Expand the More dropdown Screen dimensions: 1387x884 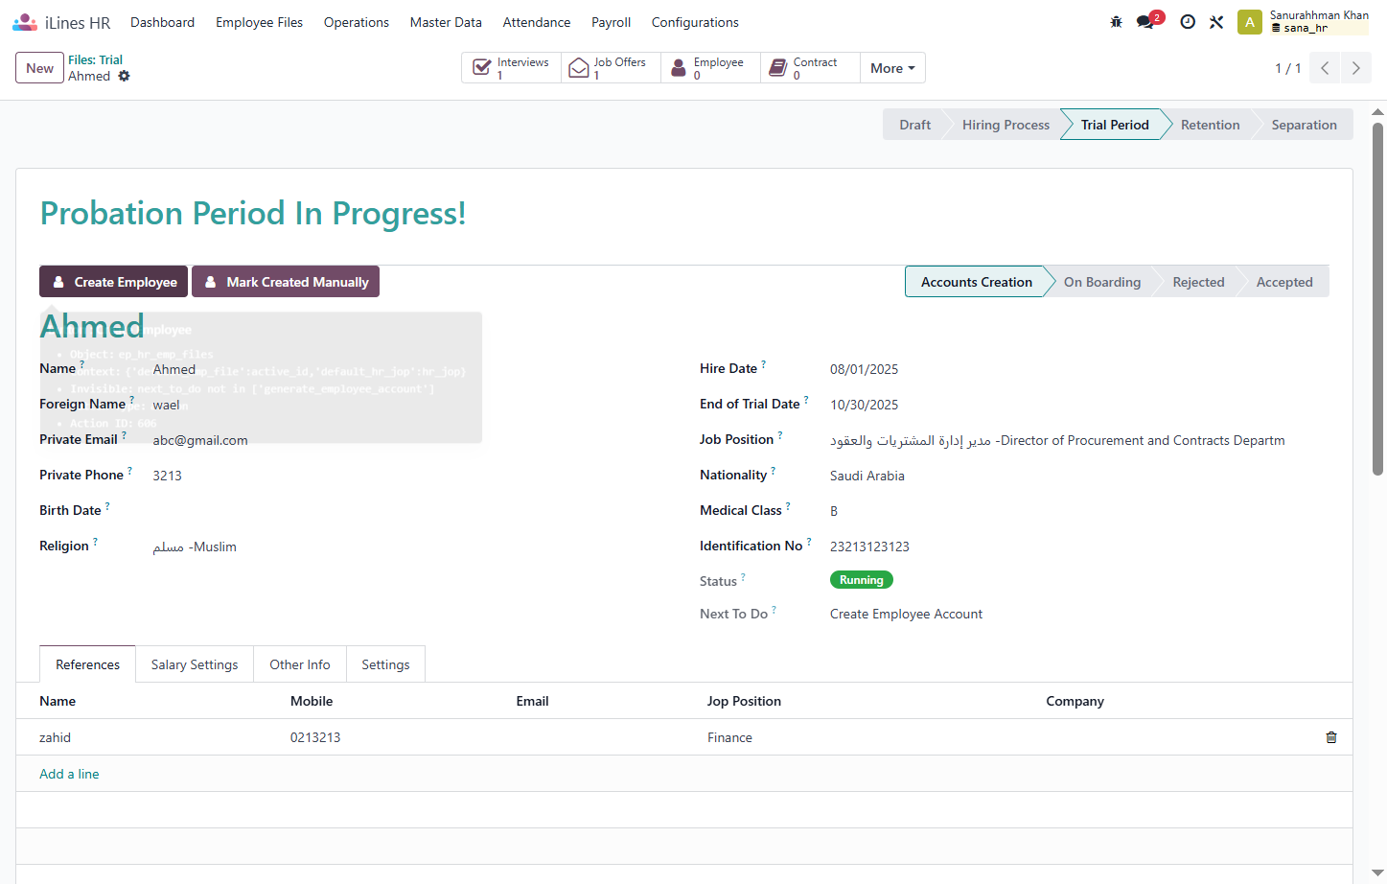coord(892,68)
